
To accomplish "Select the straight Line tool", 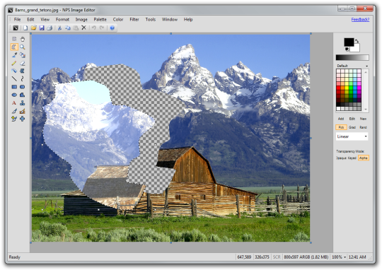I will [14, 78].
